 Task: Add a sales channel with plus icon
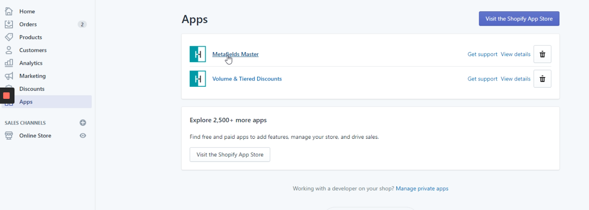click(83, 123)
